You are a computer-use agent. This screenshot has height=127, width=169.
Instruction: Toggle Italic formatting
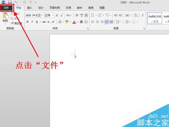[32, 22]
